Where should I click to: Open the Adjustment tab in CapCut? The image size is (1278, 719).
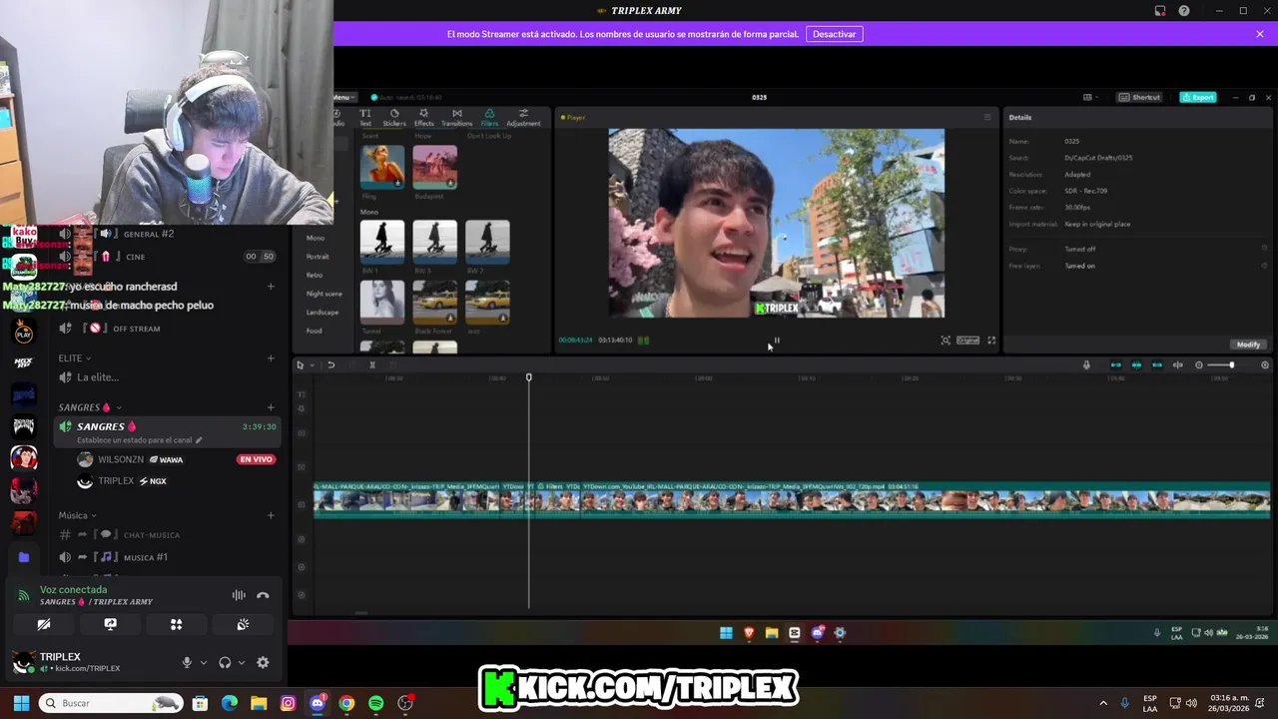tap(523, 117)
